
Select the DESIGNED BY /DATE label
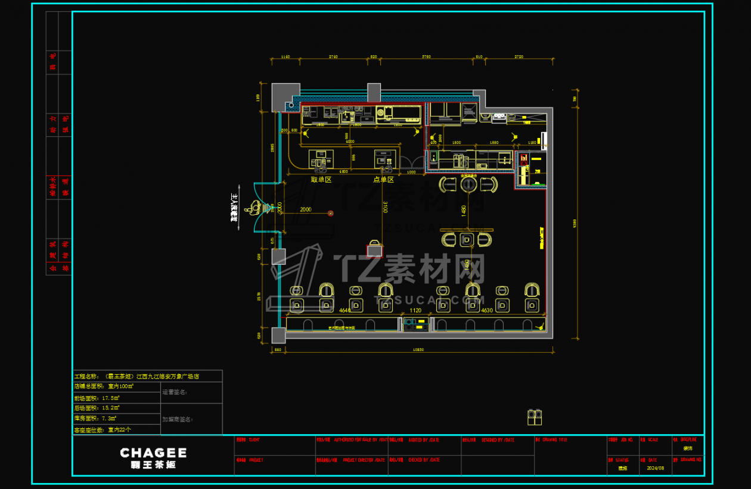[498, 440]
